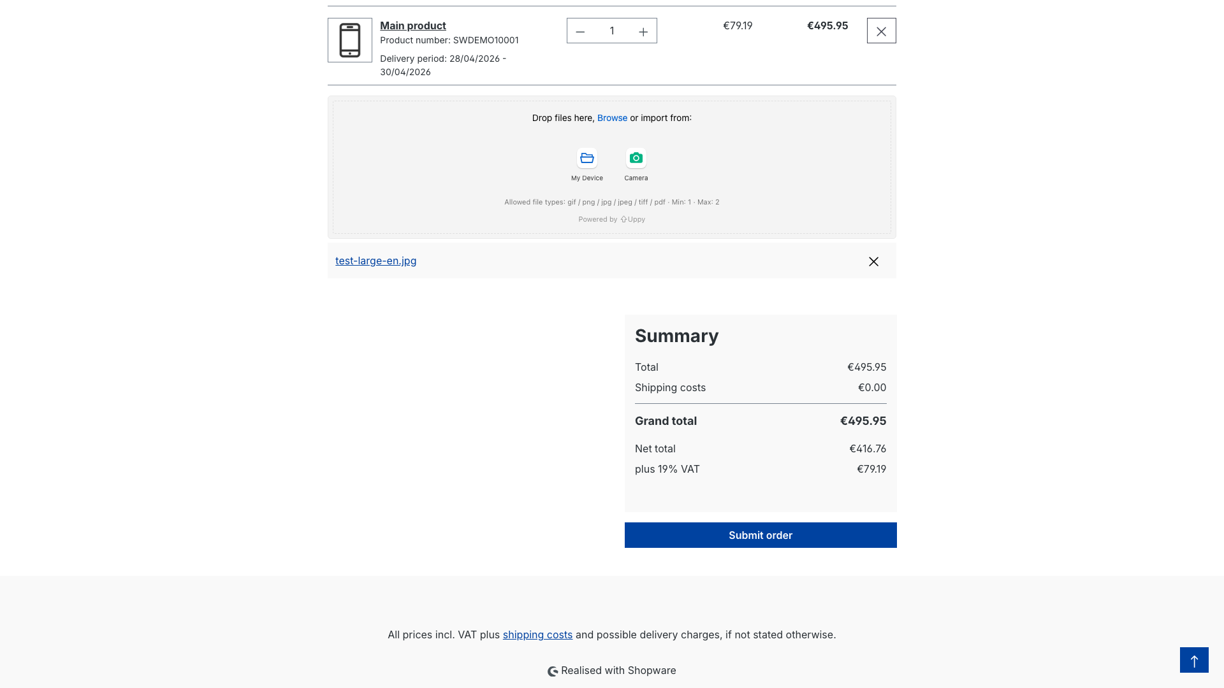This screenshot has width=1224, height=688.
Task: Open the My Device upload source
Action: [586, 159]
